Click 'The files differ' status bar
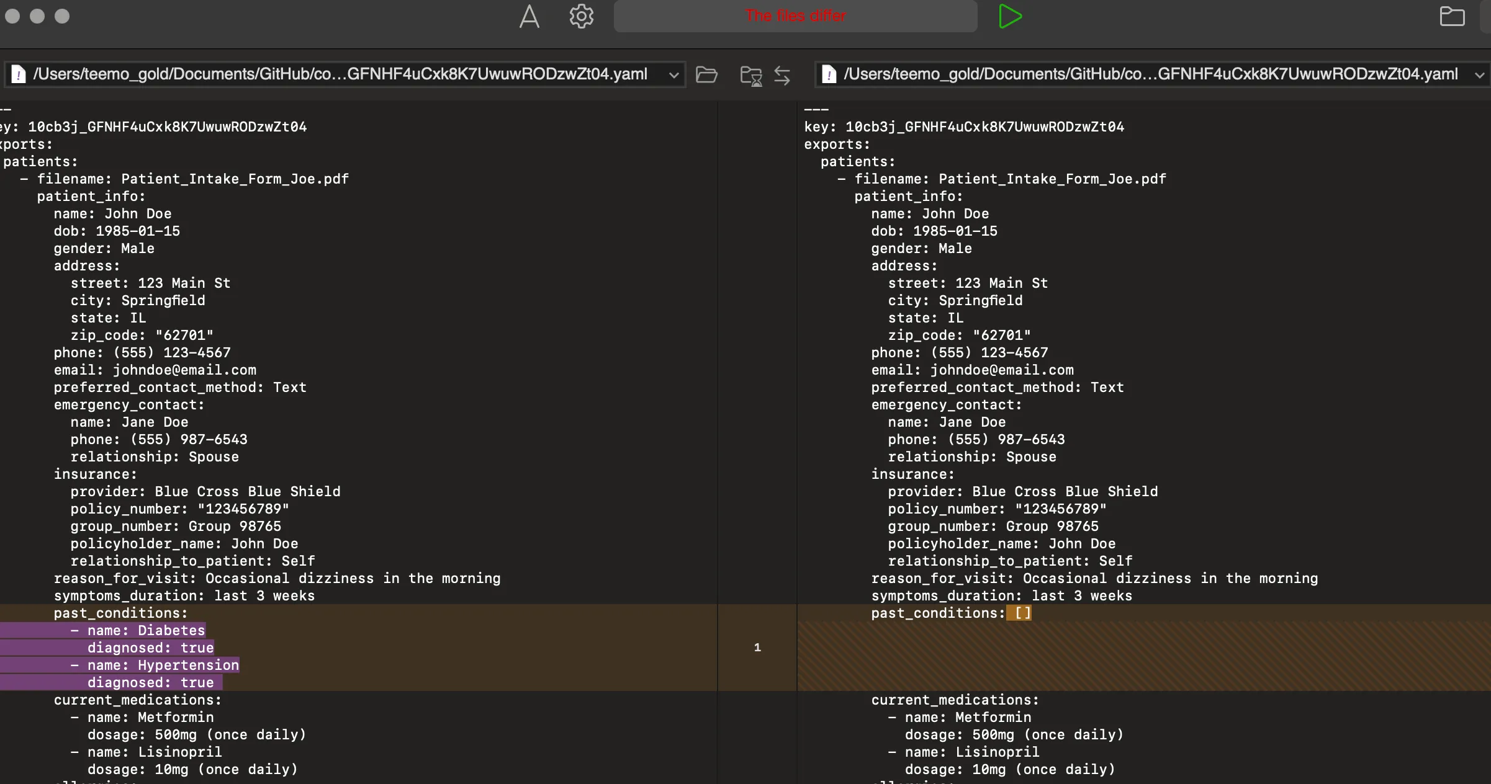The image size is (1491, 784). point(795,16)
